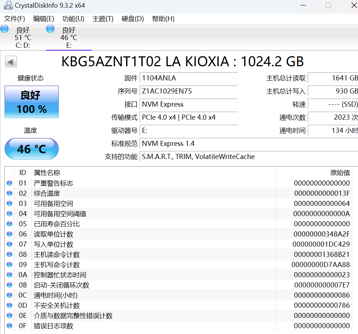The width and height of the screenshot is (358, 334).
Task: Click status dot for attribute 09 主机写命令计数
Action: 9,265
